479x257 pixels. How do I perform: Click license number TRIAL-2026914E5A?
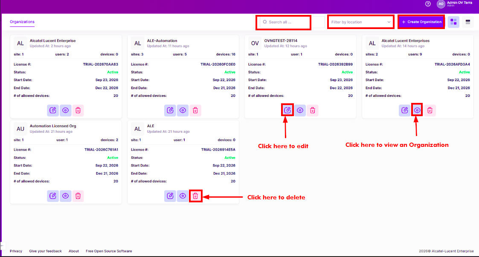click(x=218, y=150)
